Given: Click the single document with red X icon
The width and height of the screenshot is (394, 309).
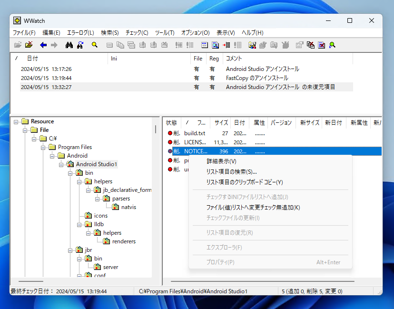Looking at the screenshot, I should [321, 45].
